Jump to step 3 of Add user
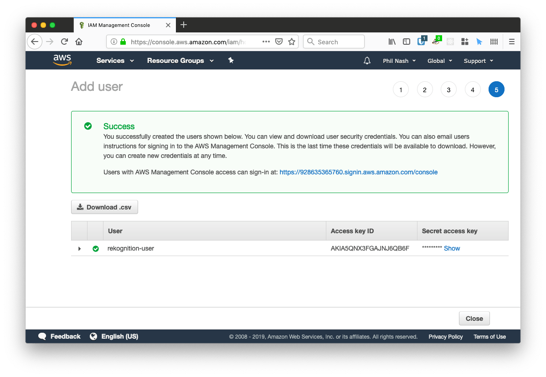This screenshot has width=546, height=377. point(448,89)
